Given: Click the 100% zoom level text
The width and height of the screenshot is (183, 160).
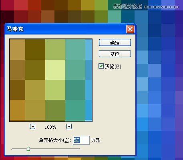Looking at the screenshot, I should click(x=50, y=127).
